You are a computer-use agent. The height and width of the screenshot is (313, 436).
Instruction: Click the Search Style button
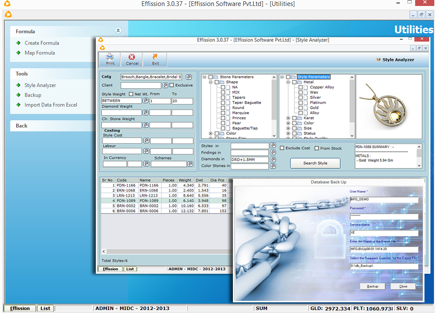315,163
